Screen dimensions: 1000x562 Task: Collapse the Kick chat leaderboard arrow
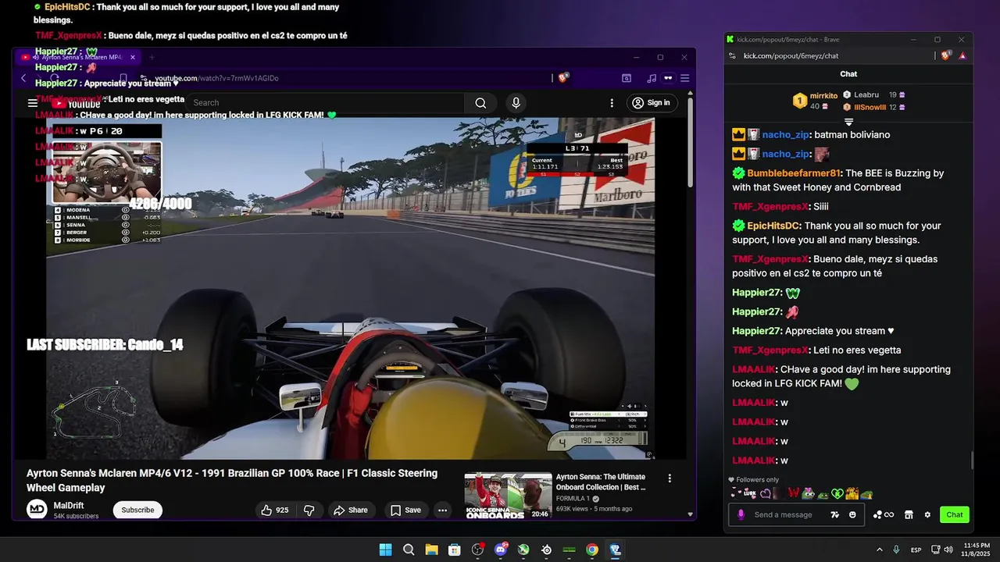point(848,122)
